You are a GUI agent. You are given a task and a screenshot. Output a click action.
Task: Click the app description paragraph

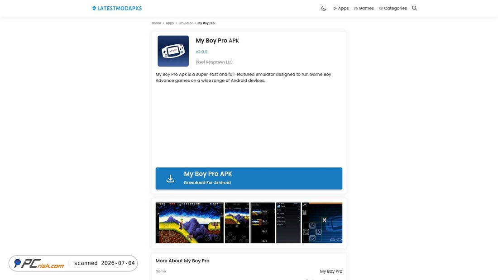[x=243, y=77]
